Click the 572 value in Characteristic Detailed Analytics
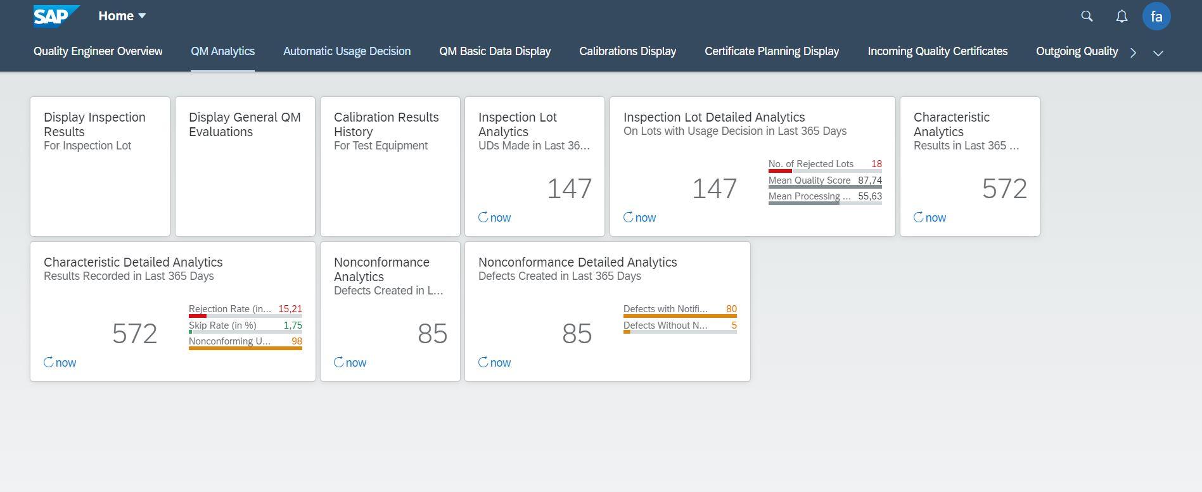Viewport: 1202px width, 492px height. click(134, 334)
